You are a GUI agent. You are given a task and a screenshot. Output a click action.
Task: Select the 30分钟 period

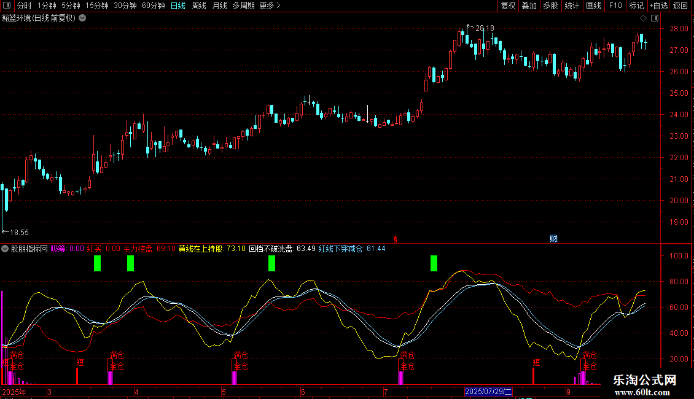click(125, 6)
